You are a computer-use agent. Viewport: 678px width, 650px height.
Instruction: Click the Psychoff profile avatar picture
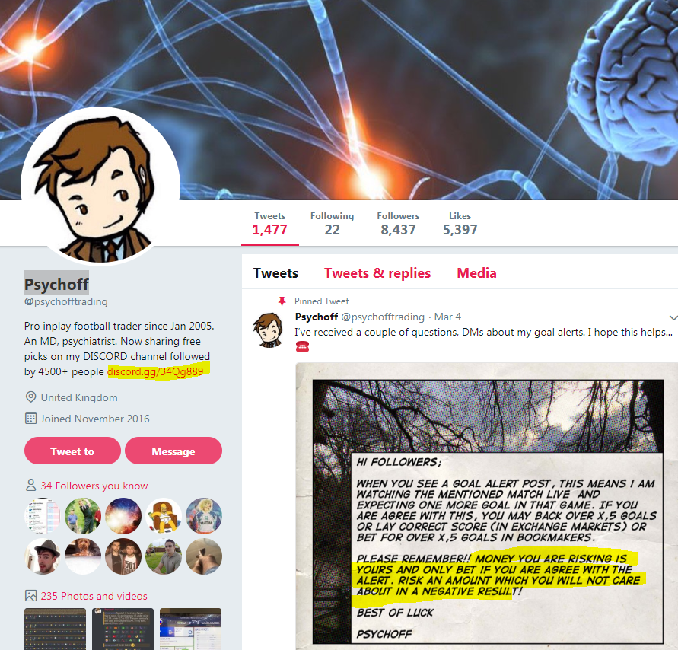100,186
